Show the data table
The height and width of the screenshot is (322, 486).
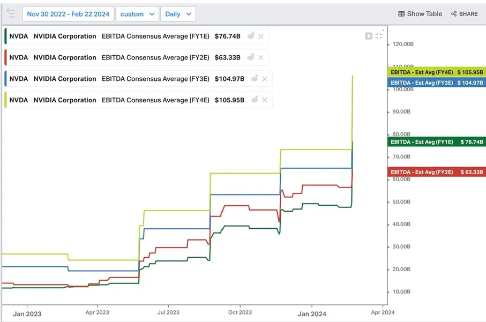pos(420,14)
